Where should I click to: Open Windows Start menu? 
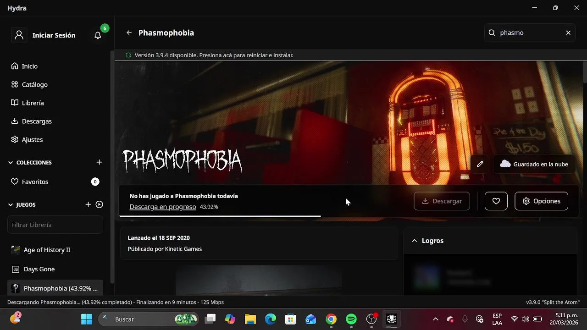86,319
